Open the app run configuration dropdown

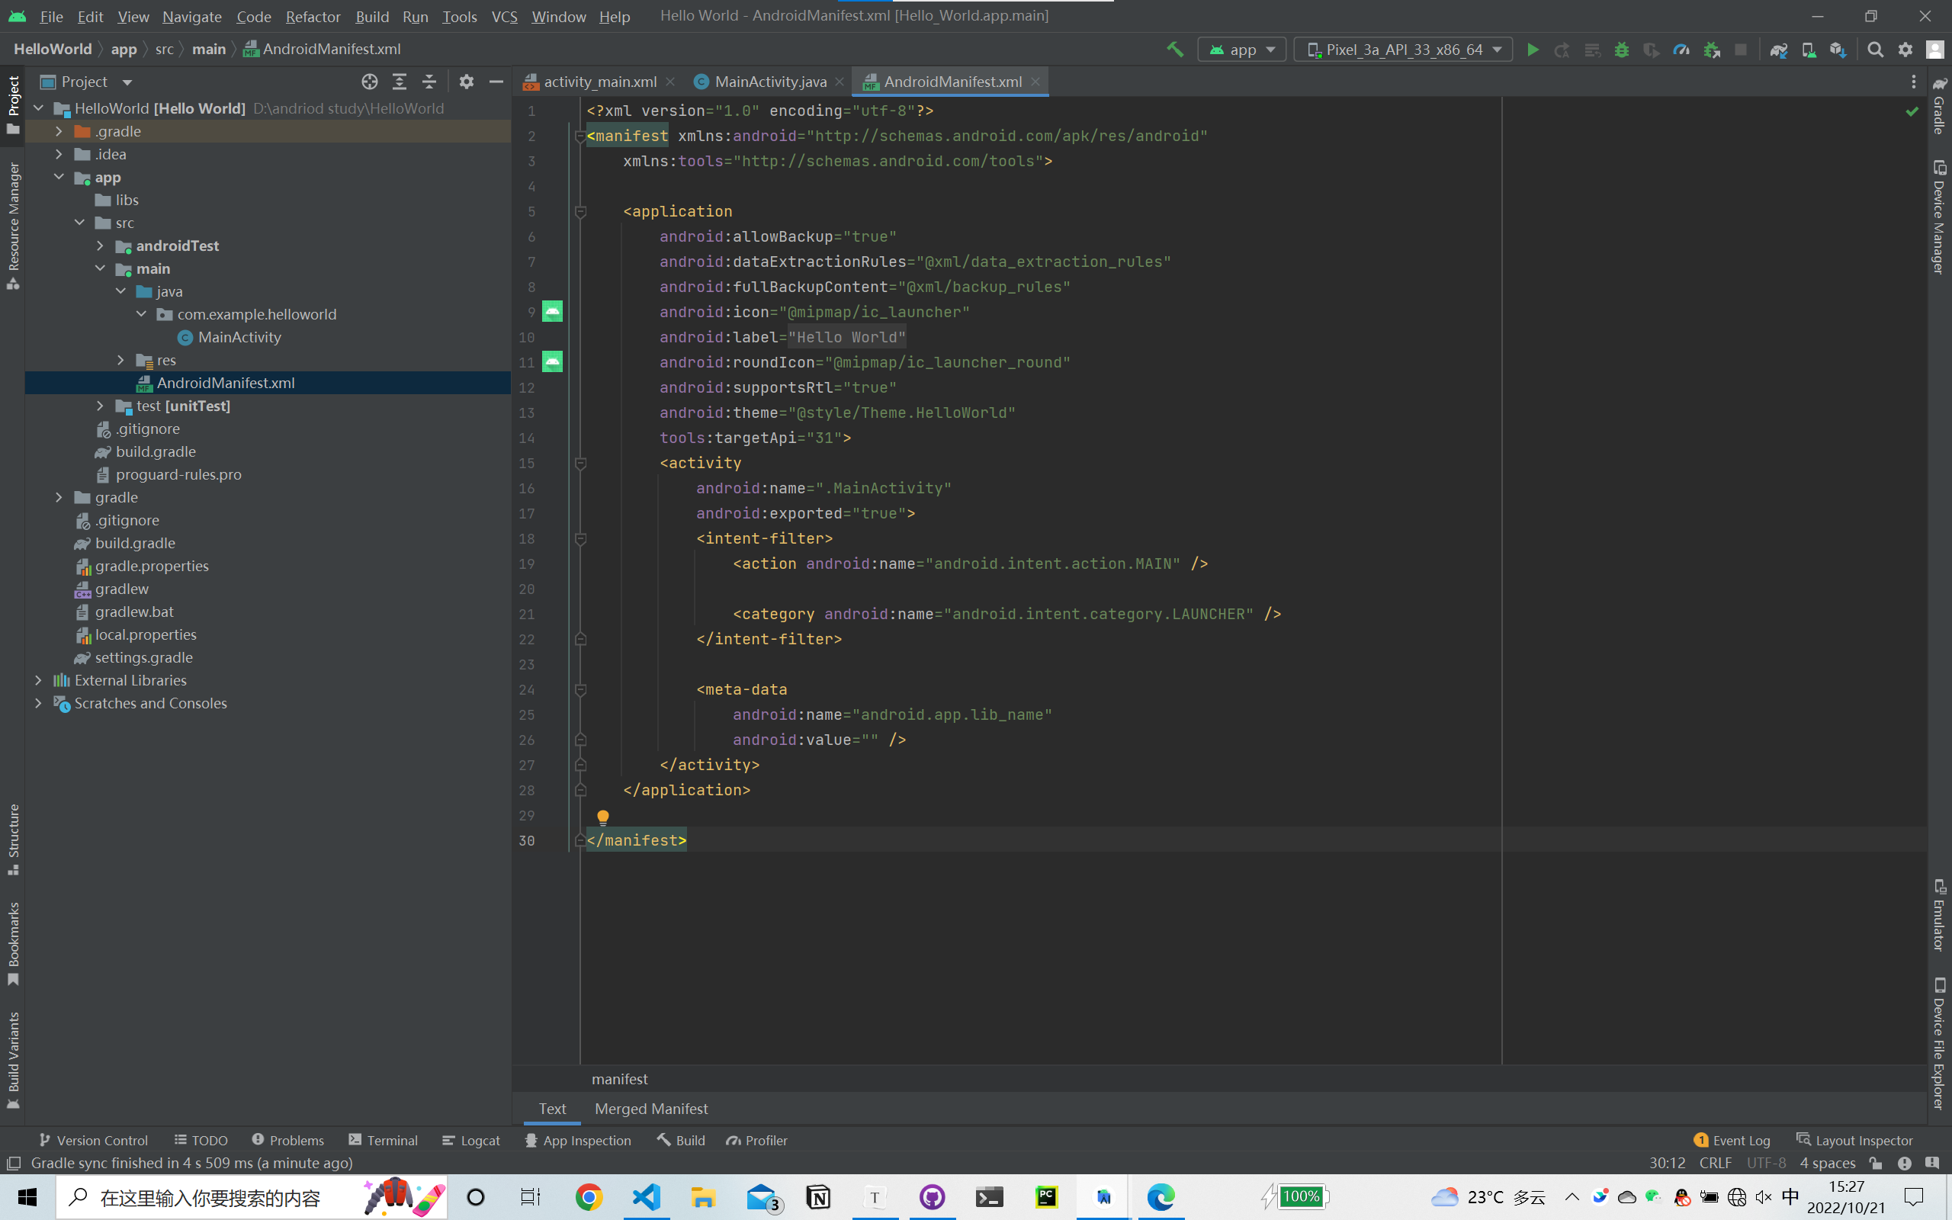click(1242, 50)
